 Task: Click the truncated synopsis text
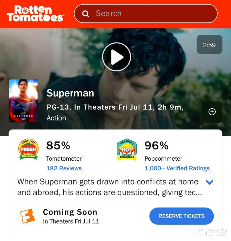pos(109,187)
